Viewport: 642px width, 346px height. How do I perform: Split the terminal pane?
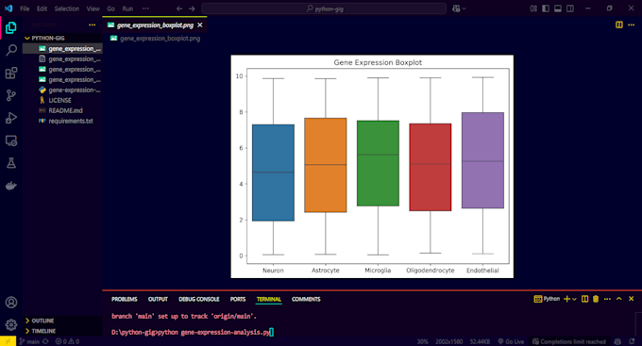tap(584, 299)
